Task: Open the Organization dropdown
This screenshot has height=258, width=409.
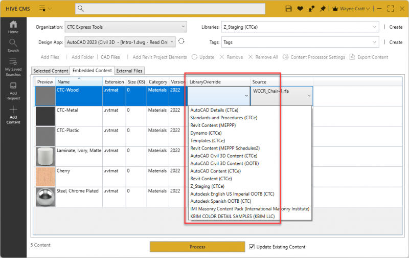Action: (126, 27)
